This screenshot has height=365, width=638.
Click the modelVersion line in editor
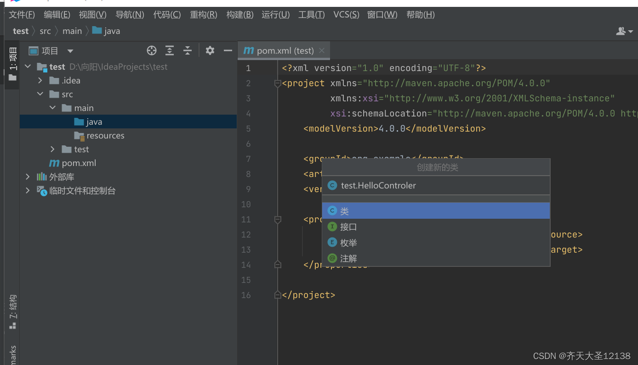pos(394,128)
